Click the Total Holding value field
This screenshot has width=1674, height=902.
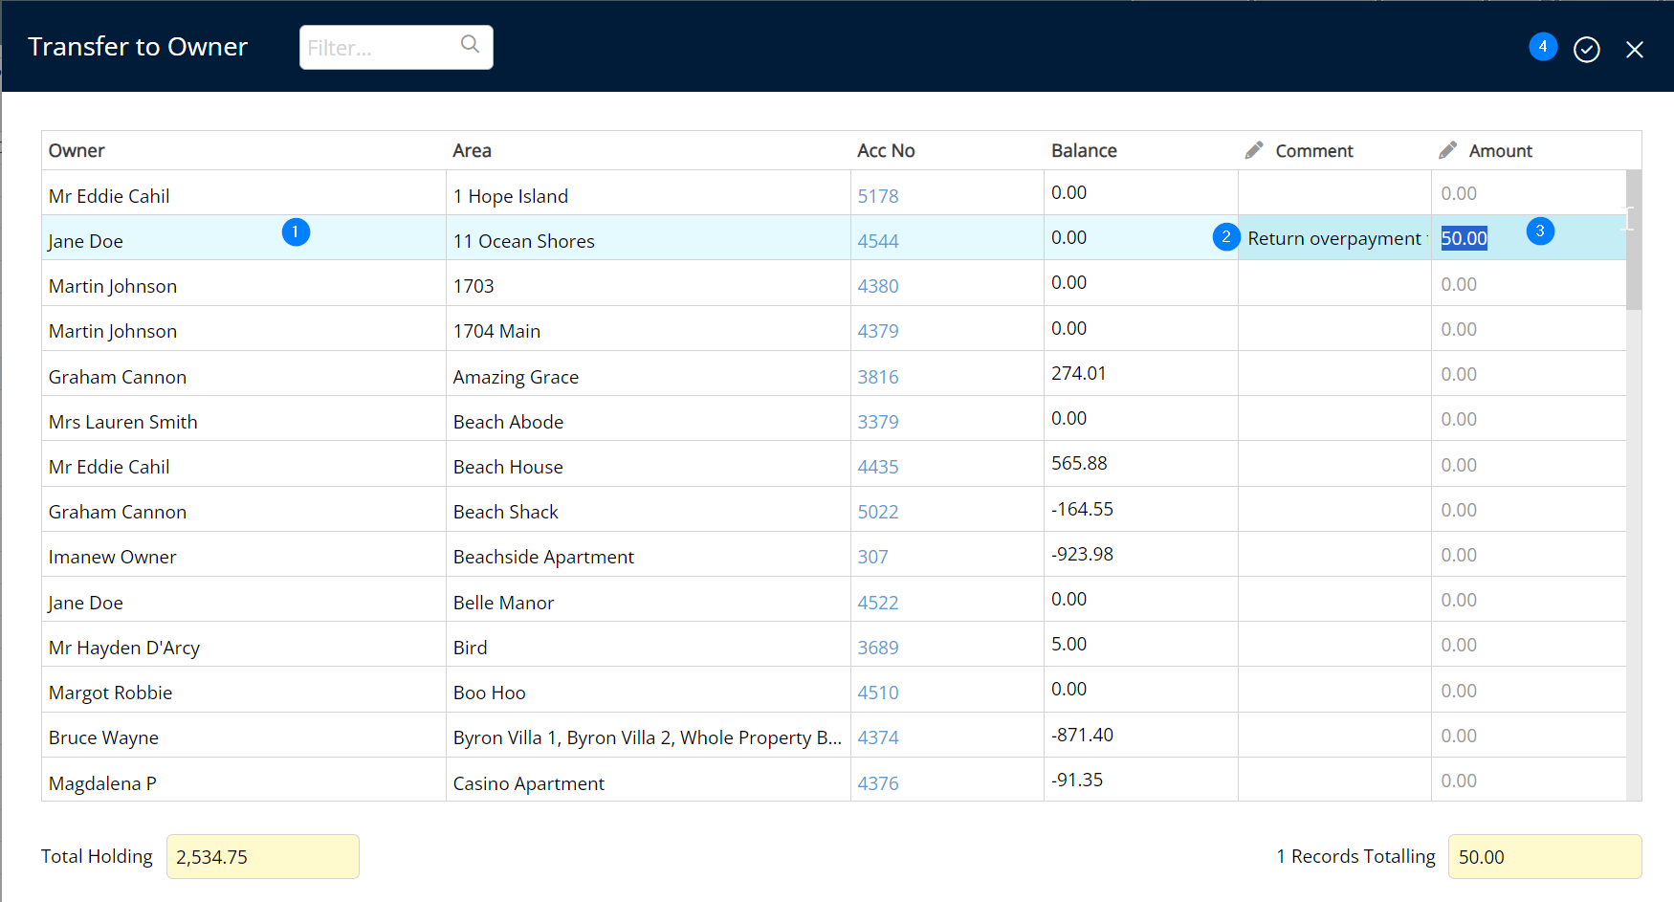[263, 856]
